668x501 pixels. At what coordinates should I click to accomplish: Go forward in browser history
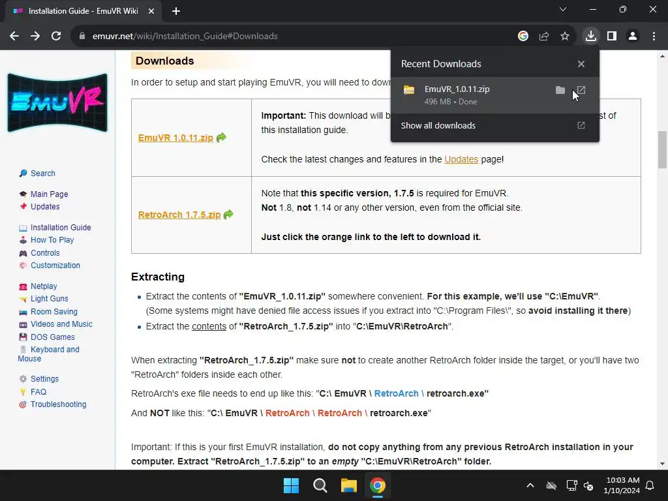pyautogui.click(x=35, y=37)
